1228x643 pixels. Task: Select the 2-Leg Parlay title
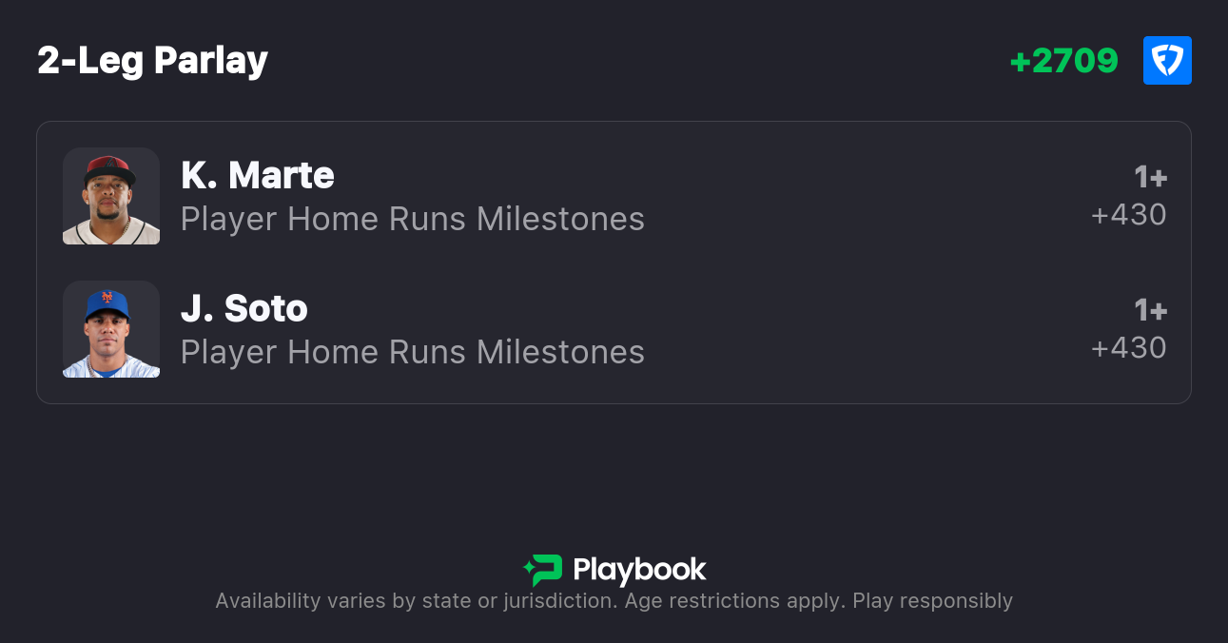[152, 61]
